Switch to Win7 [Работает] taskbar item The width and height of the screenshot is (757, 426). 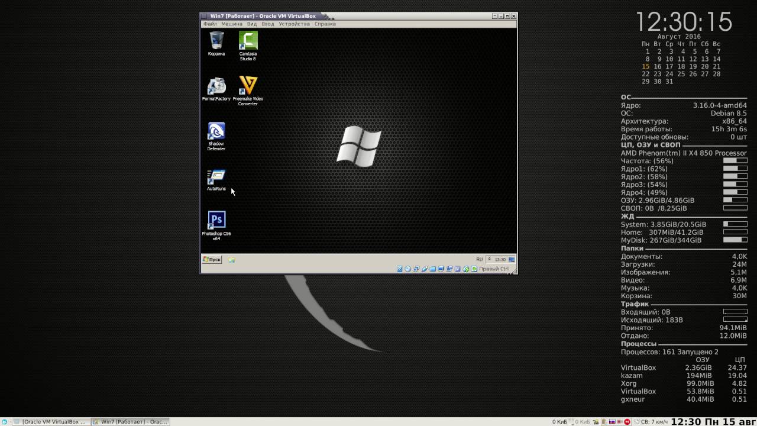point(131,422)
